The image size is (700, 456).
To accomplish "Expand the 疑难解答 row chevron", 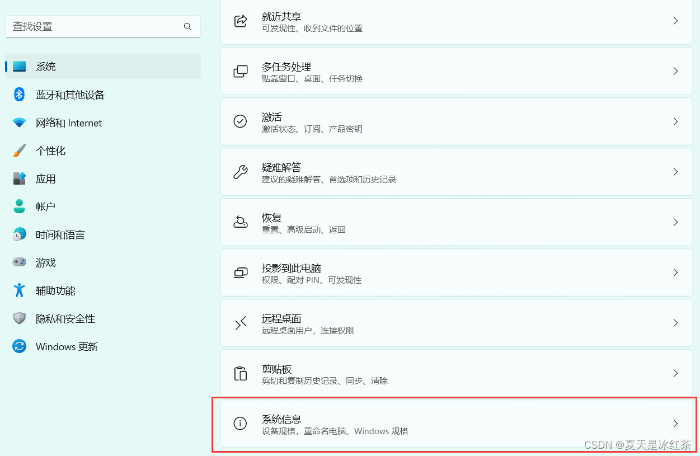I will point(675,172).
